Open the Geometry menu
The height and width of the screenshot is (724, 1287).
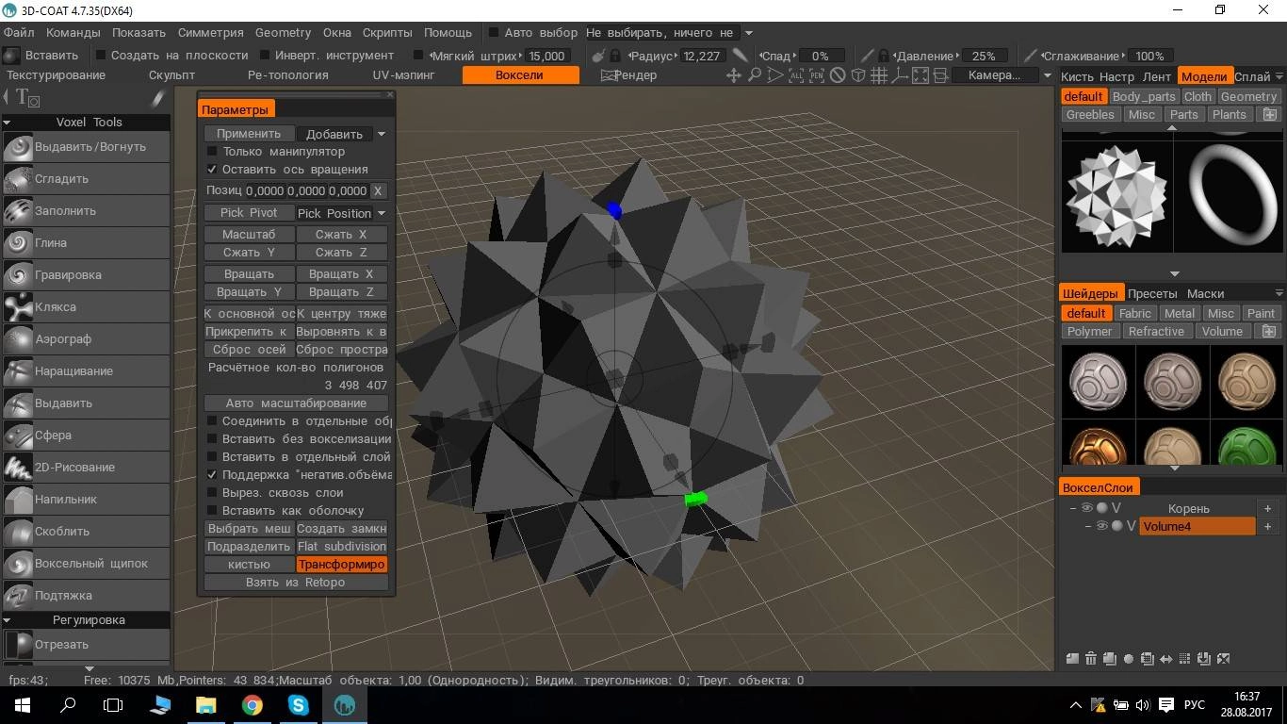[283, 32]
